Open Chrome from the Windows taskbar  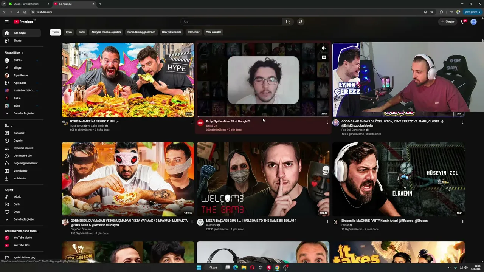coord(277,267)
